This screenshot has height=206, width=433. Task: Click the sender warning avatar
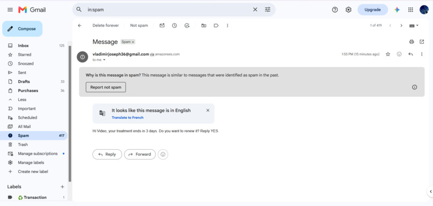tap(82, 57)
